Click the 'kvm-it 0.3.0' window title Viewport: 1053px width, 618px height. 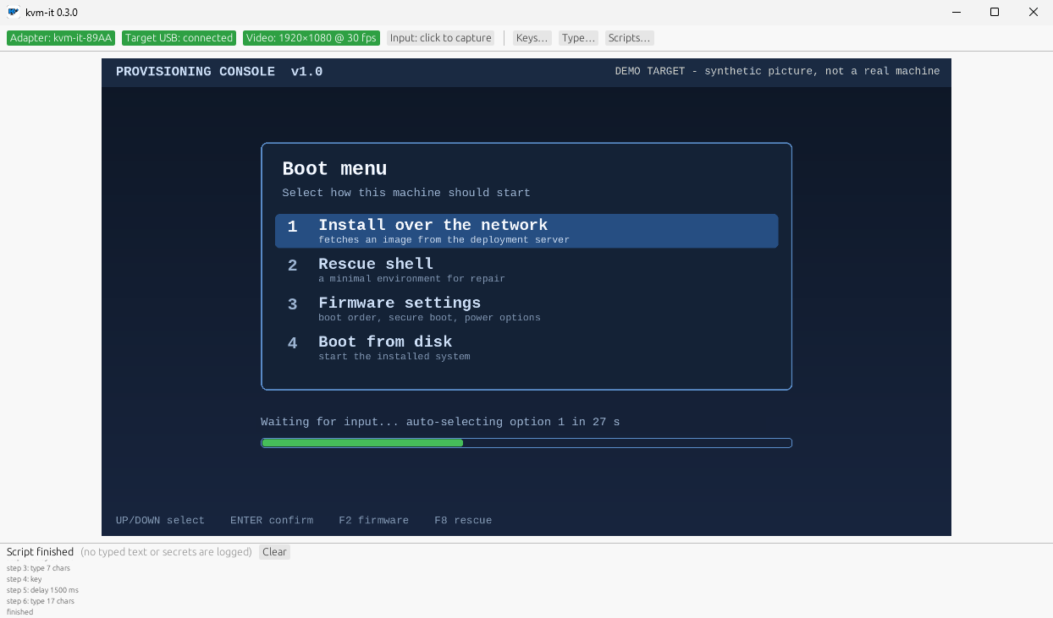(x=52, y=12)
